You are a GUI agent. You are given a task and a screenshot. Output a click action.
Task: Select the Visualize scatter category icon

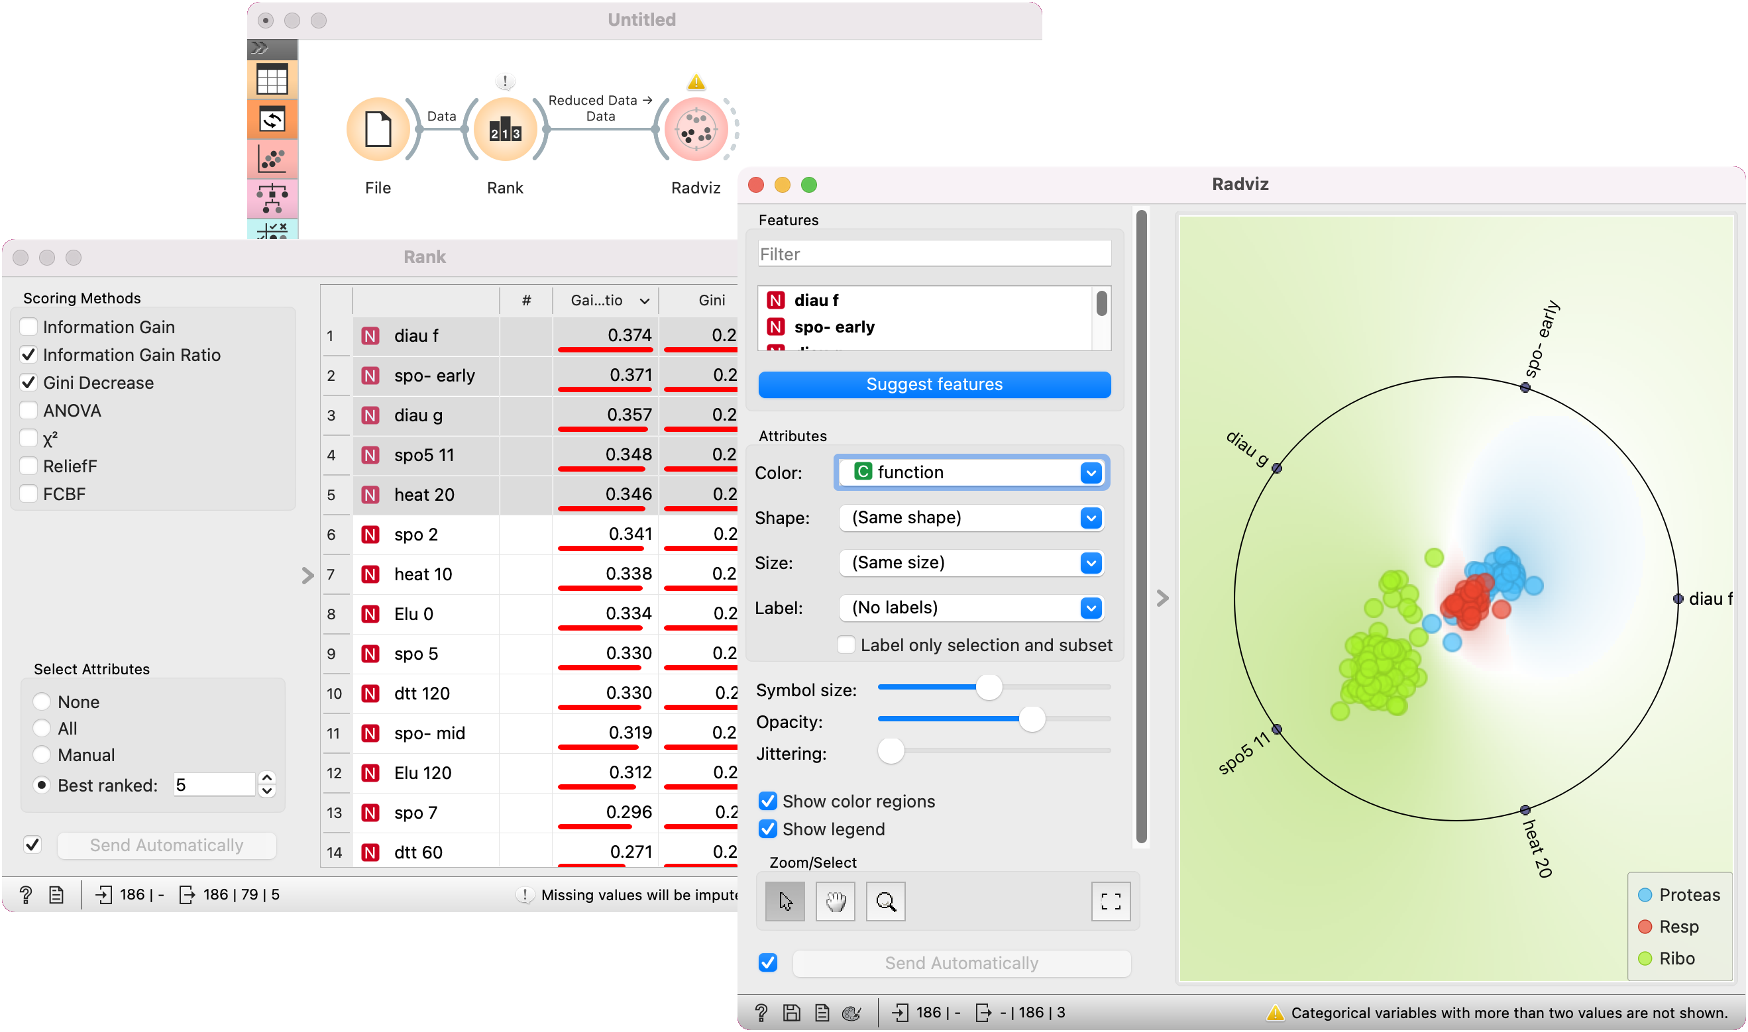(272, 159)
